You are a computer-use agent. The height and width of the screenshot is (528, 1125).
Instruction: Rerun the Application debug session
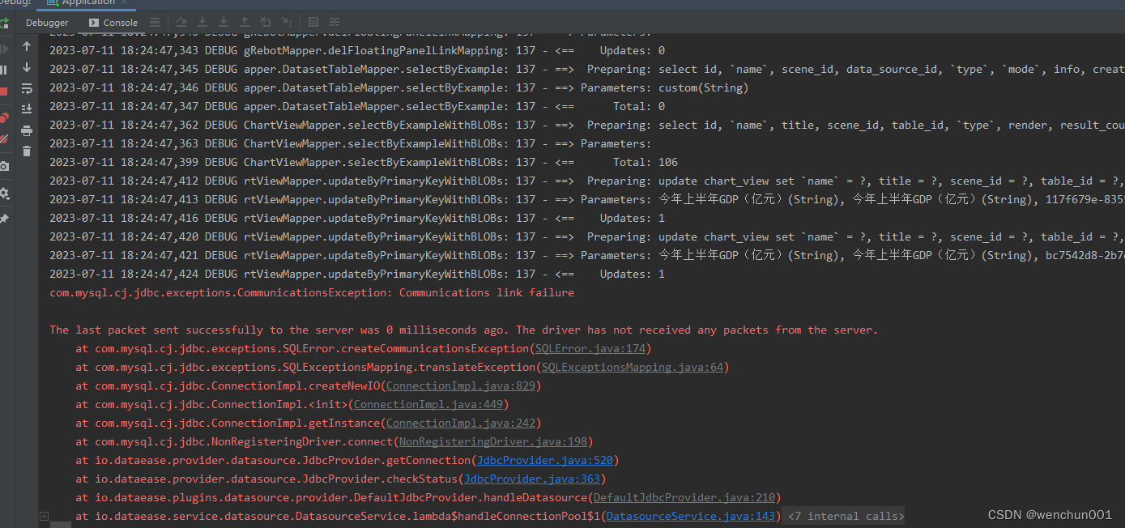[3, 23]
